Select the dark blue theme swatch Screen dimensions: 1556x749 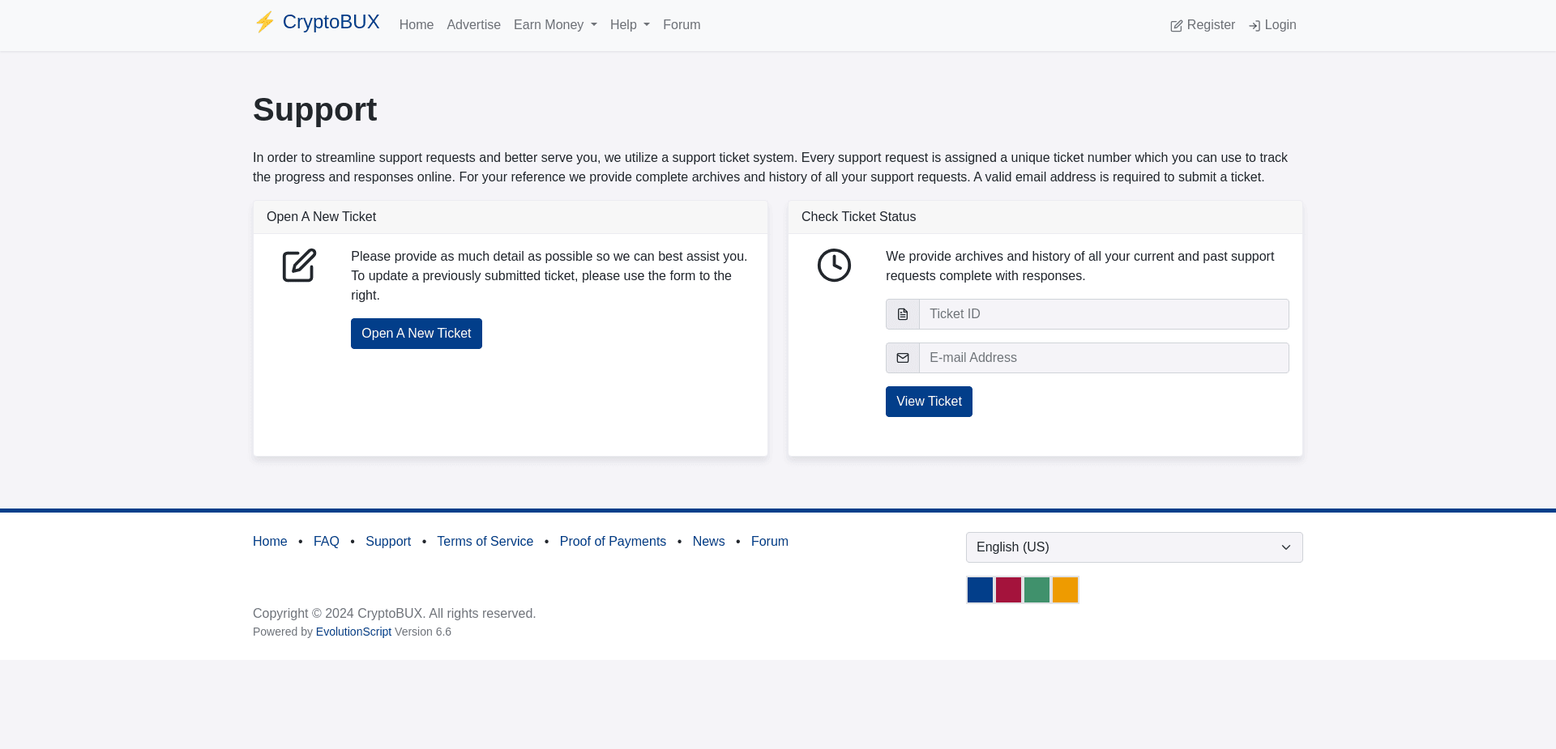(979, 589)
